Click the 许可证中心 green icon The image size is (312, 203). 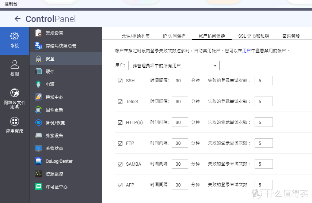click(x=38, y=187)
